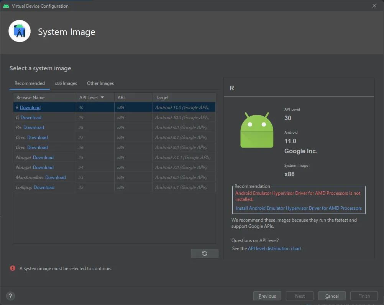This screenshot has height=305, width=384.
Task: Download the Pie API 28 image
Action: point(34,128)
